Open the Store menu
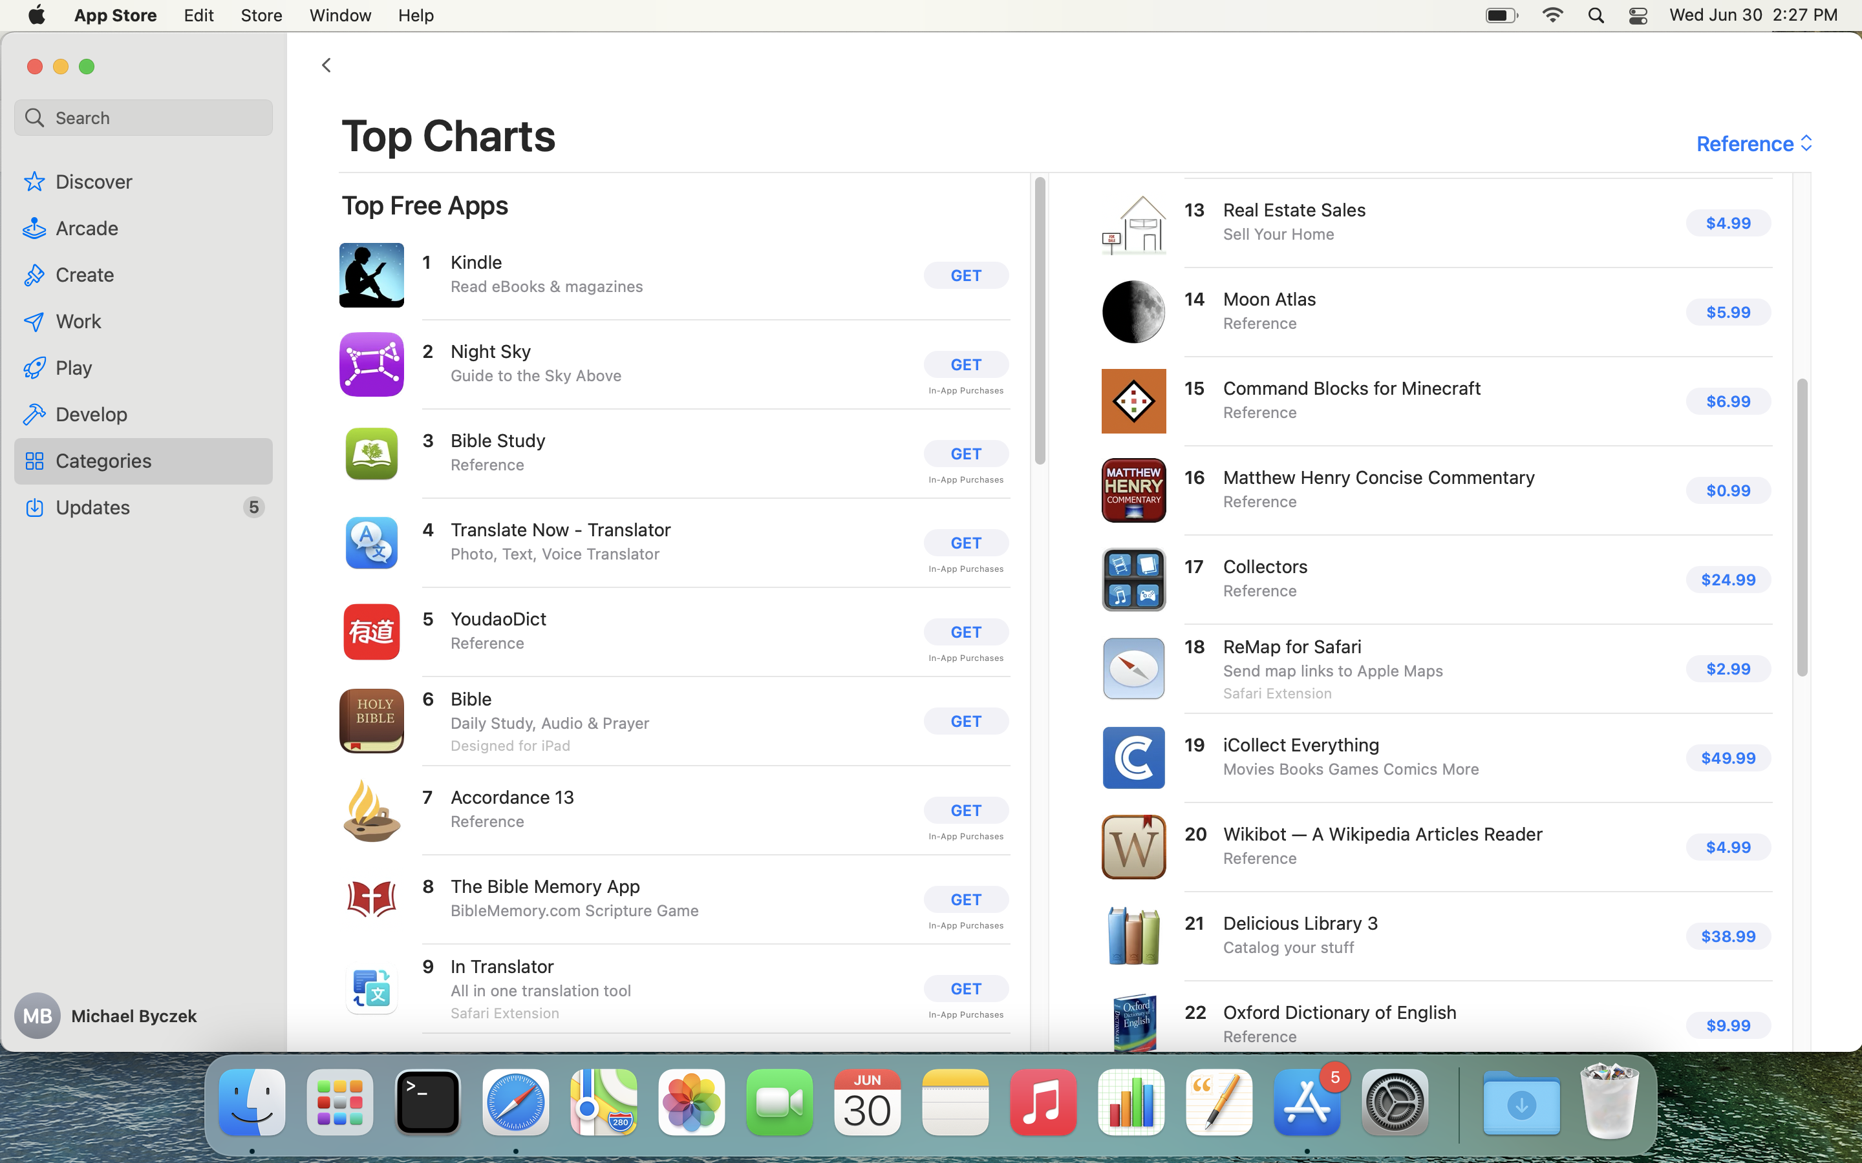The height and width of the screenshot is (1163, 1862). [x=261, y=16]
